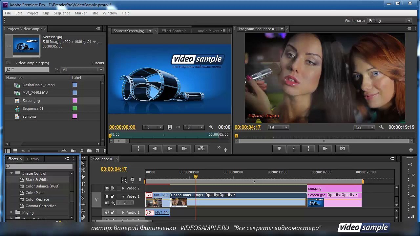Collapse the Video 1 track

click(x=123, y=196)
